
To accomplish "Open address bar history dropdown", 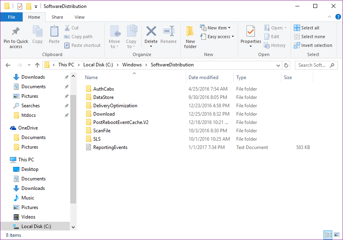I will pos(278,65).
